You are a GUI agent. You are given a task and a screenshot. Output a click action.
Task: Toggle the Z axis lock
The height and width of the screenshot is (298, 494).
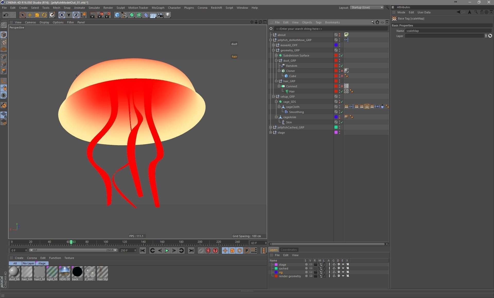pos(76,15)
